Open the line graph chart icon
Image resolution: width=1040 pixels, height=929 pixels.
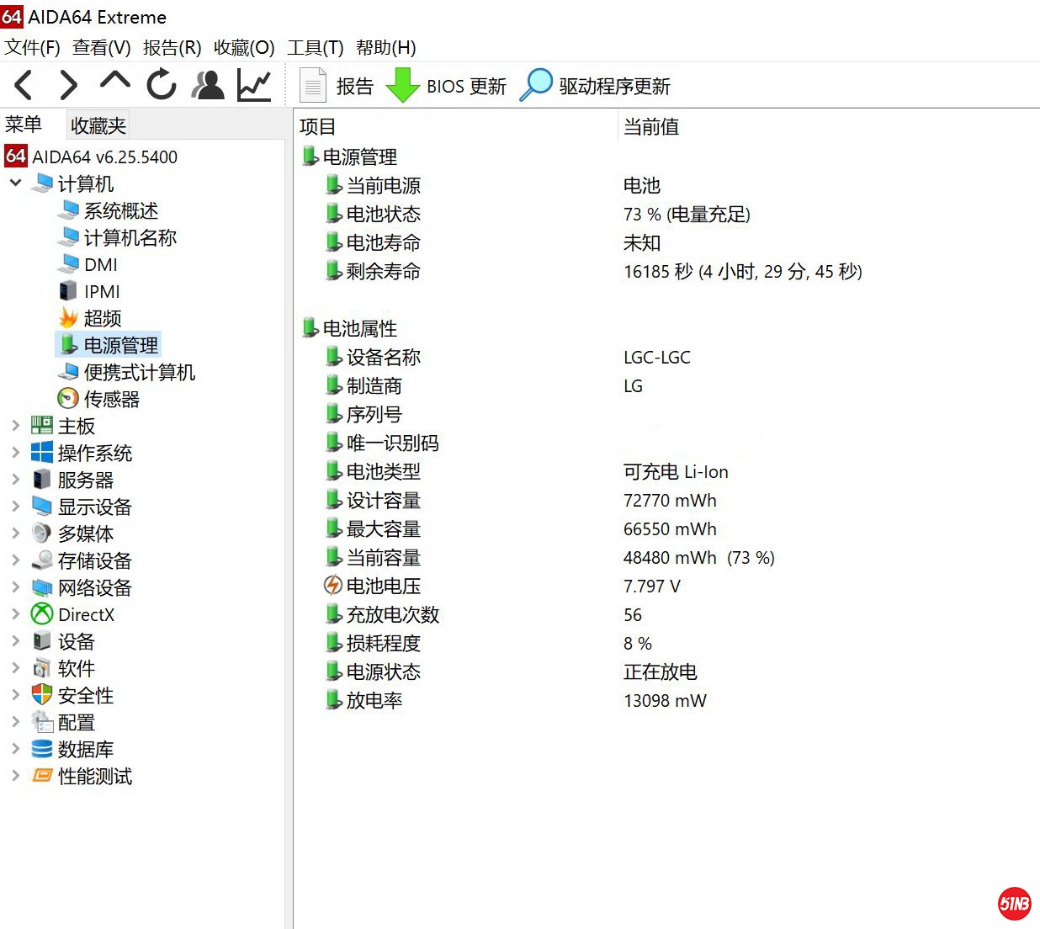coord(253,85)
